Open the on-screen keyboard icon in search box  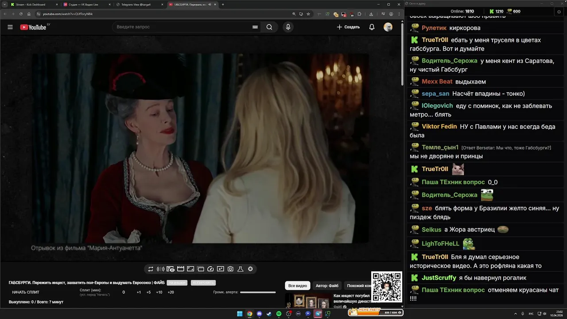(255, 27)
